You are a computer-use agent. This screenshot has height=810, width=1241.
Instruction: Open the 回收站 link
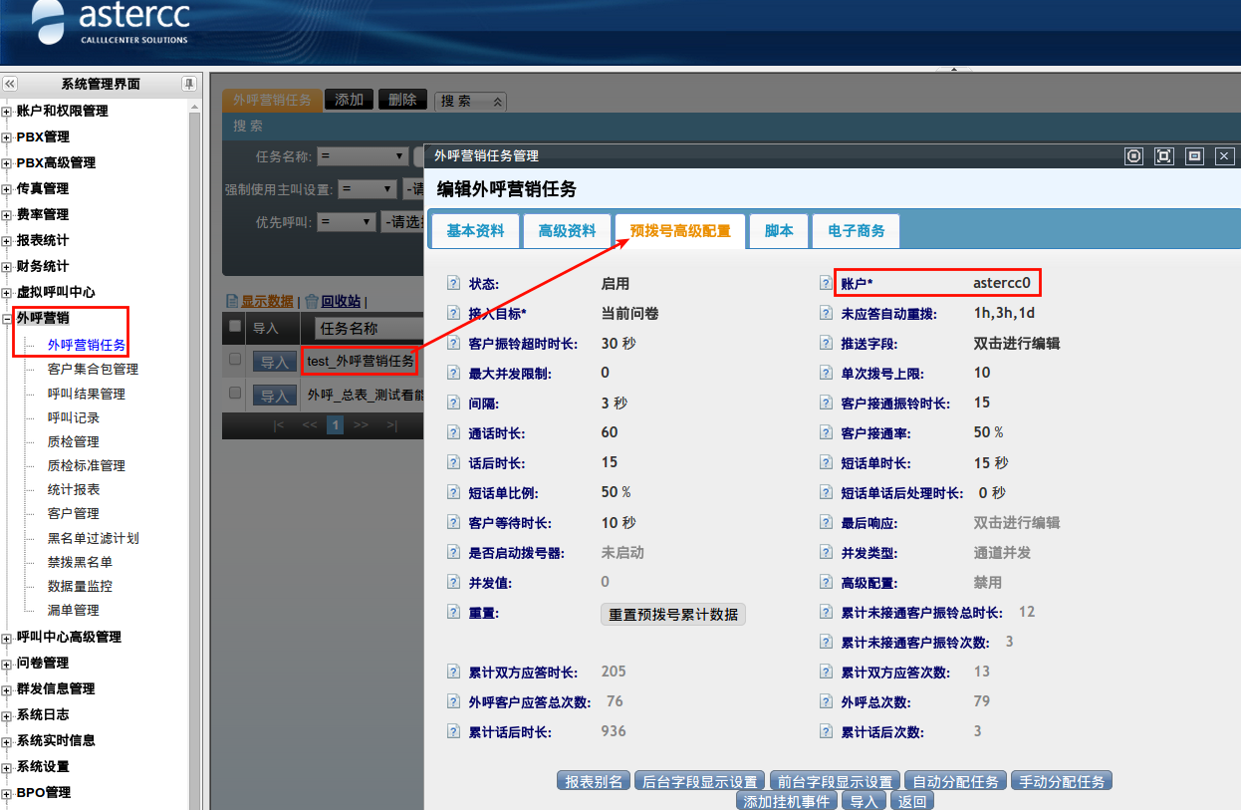click(340, 301)
